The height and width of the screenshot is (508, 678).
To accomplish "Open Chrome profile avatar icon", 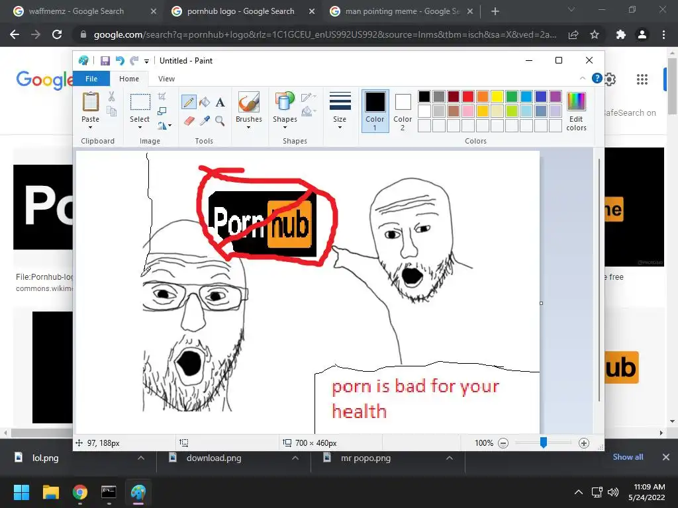I will [642, 34].
